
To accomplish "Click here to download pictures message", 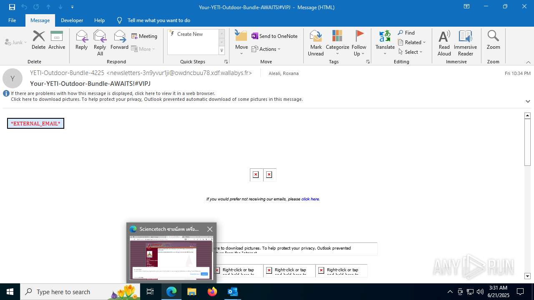I will [157, 99].
